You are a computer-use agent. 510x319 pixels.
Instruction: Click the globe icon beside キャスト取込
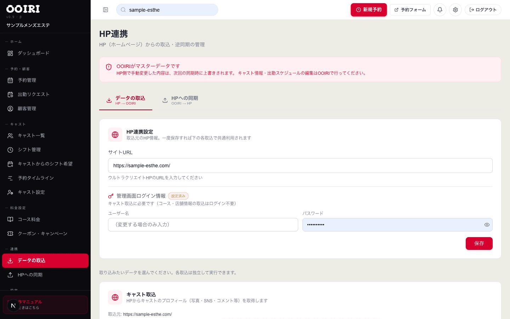[x=115, y=297]
